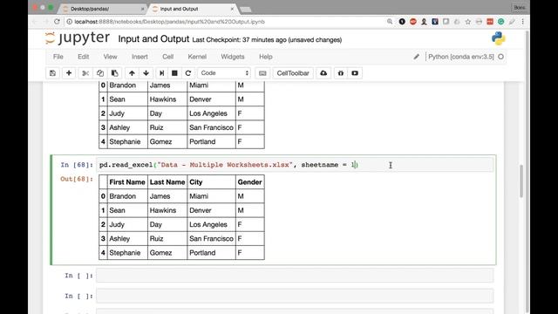Screen dimensions: 558x314
Task: Move selected cell up arrow
Action: tap(132, 73)
